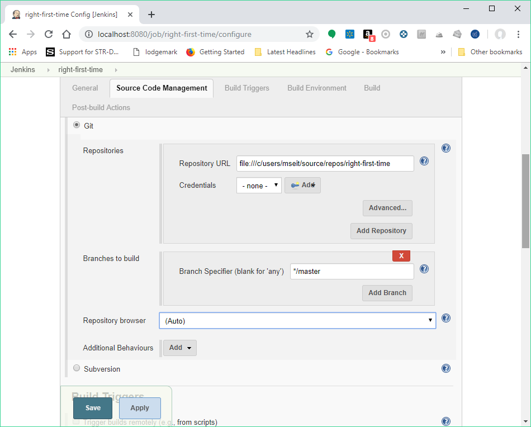Open the Amazon extension with badge 8
Viewport: 531px width, 427px height.
(x=369, y=35)
